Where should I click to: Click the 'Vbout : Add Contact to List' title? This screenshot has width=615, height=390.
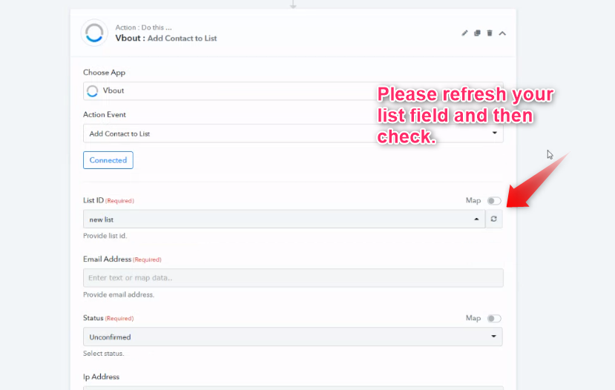click(166, 38)
